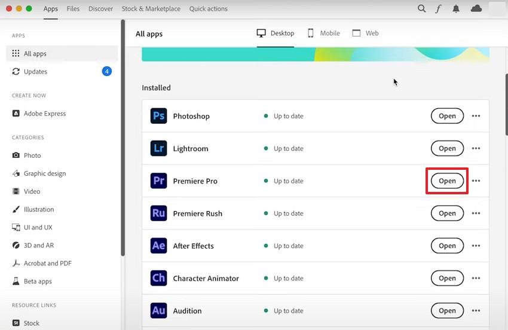
Task: Click the teal promotional banner
Action: click(315, 54)
